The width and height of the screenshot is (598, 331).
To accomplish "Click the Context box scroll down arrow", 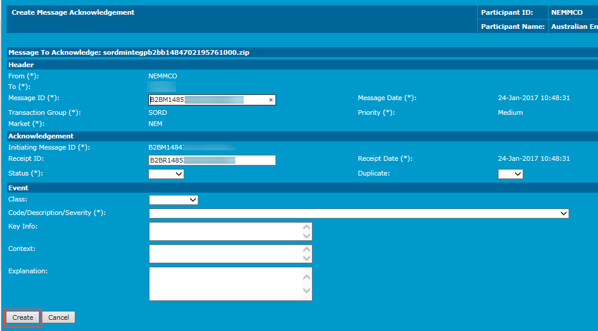I will [306, 258].
